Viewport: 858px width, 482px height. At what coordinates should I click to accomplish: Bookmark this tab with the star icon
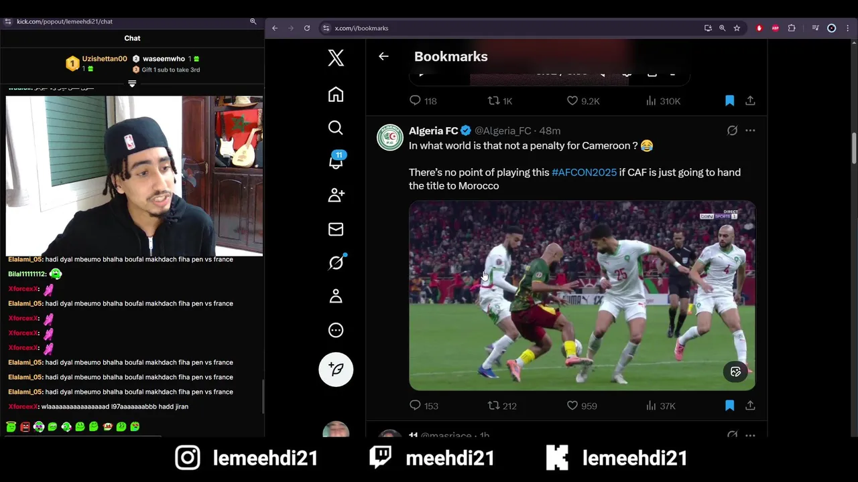[737, 28]
